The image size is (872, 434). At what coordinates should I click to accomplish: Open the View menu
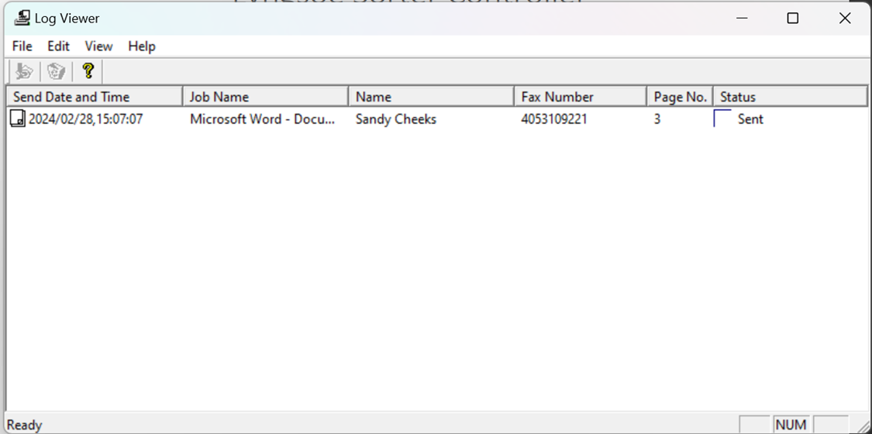pos(98,46)
